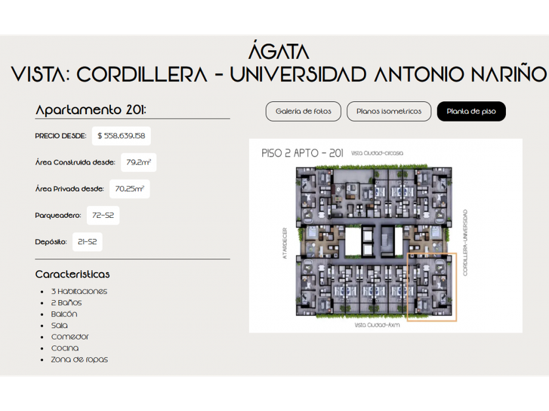Click the Parqueadero label
Image resolution: width=549 pixels, height=411 pixels.
click(58, 215)
